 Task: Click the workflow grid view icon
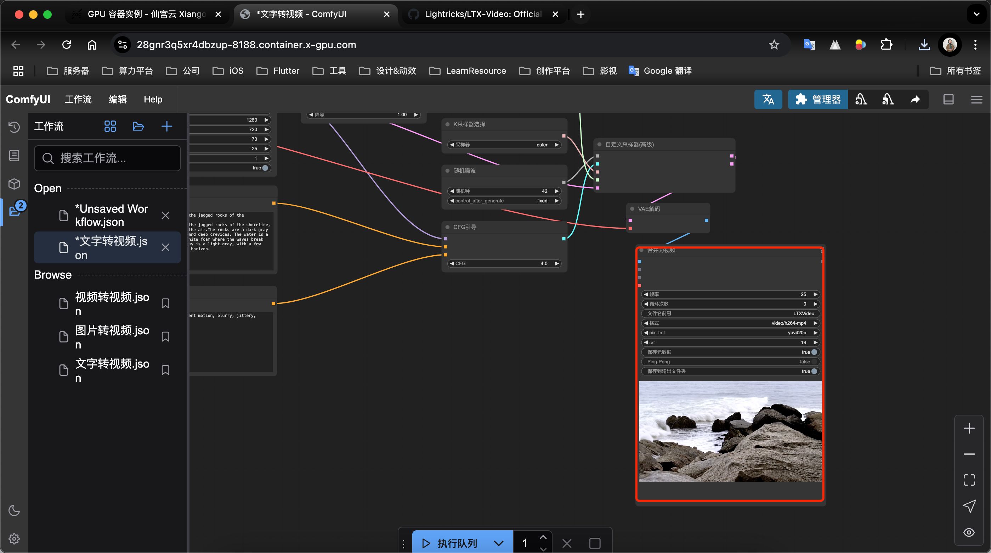110,126
